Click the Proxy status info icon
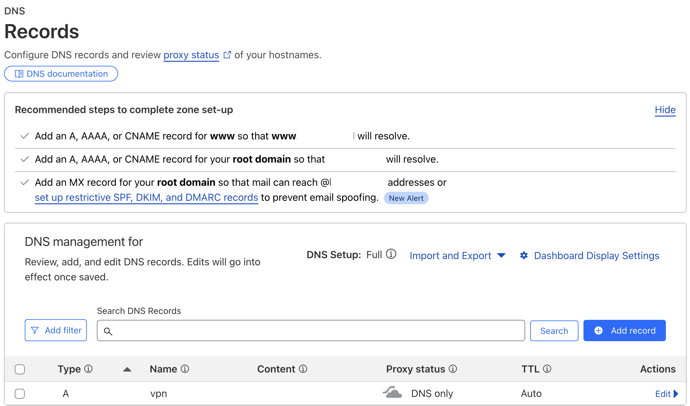Screen dimensions: 690x406 pos(453,369)
